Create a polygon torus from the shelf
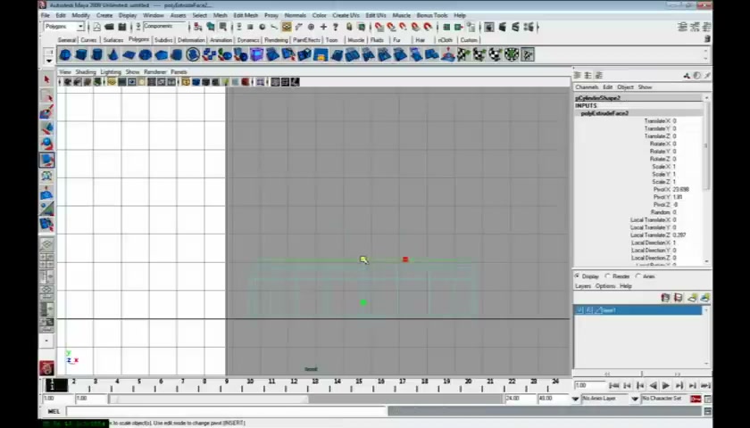Viewport: 750px width, 428px height. click(x=146, y=55)
